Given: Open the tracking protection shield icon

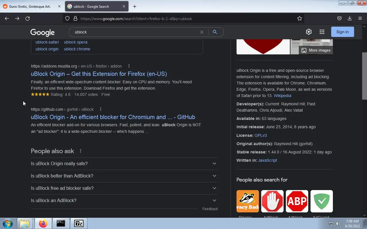Looking at the screenshot, I should coord(67,18).
